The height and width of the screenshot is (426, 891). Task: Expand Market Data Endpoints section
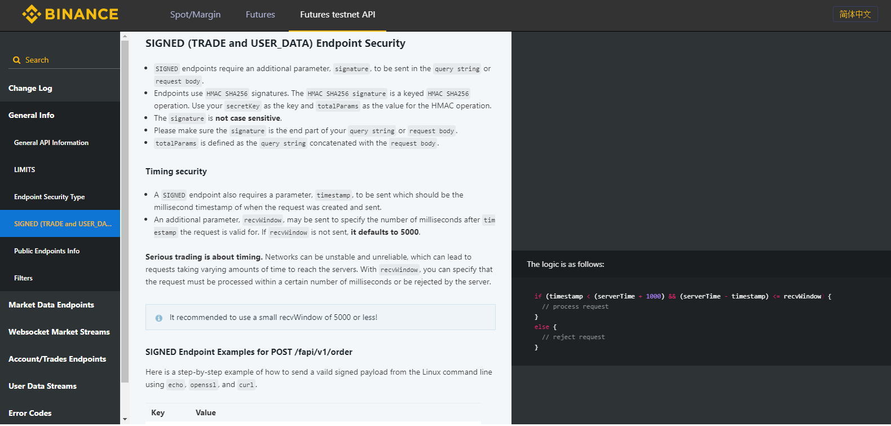pos(51,305)
